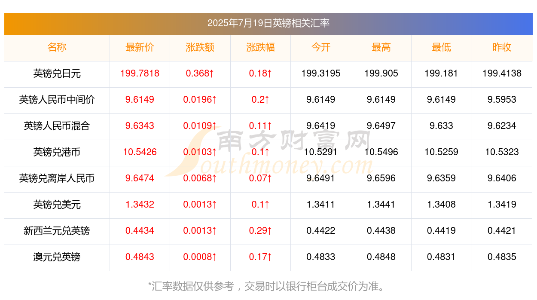Click previous close 10.5323
The width and height of the screenshot is (537, 300).
tap(502, 152)
